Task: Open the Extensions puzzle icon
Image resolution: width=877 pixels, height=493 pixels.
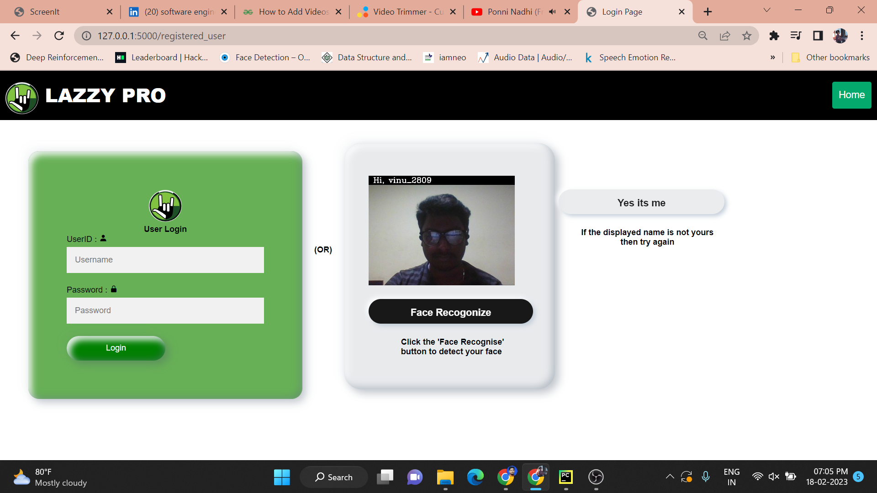Action: click(774, 36)
